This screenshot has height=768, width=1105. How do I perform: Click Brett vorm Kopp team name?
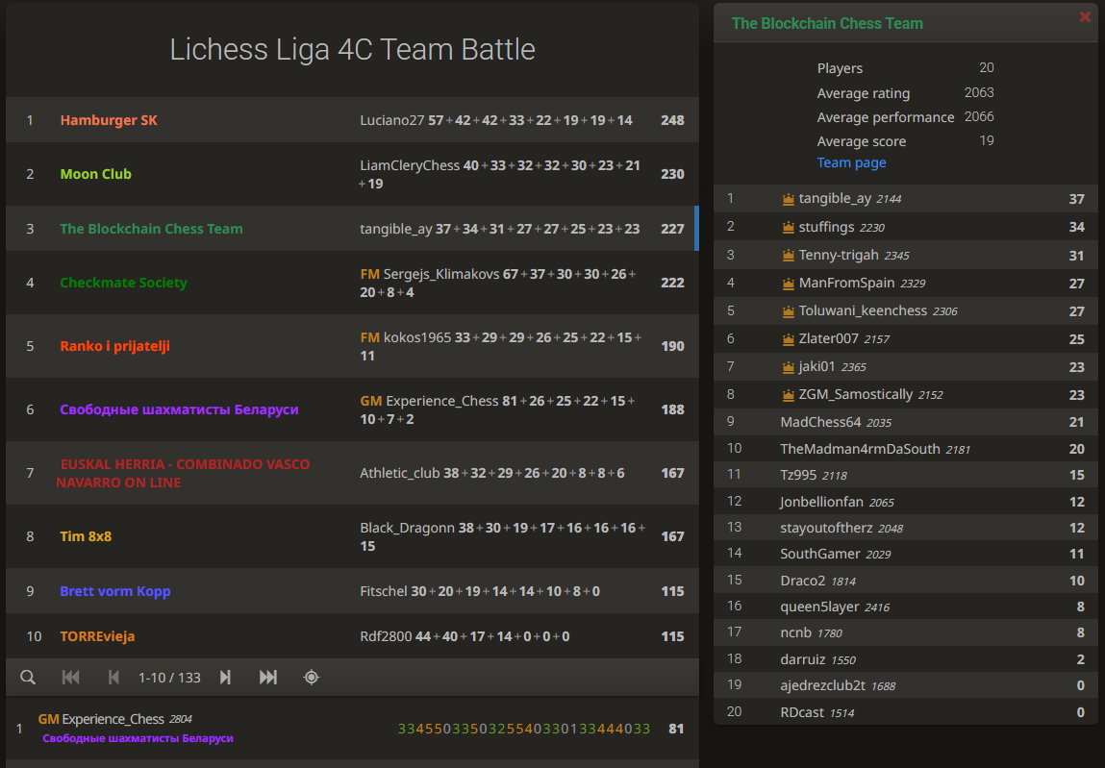point(114,591)
